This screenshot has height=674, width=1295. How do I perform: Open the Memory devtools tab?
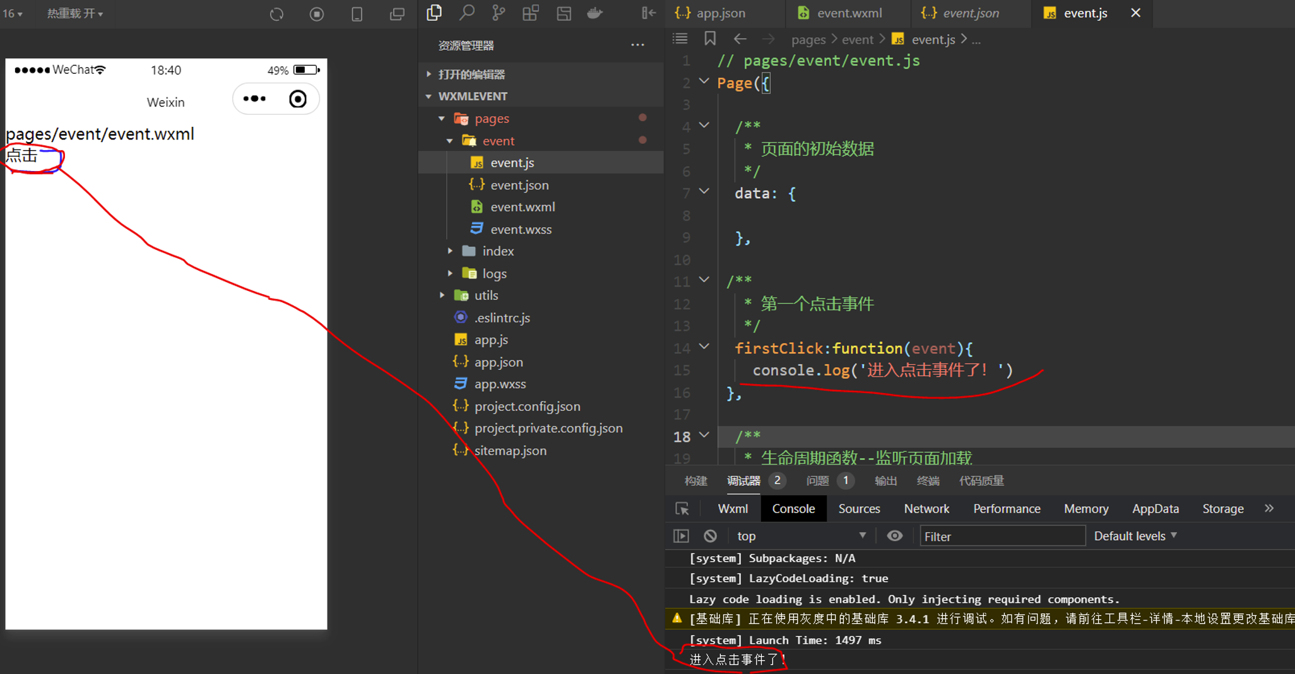tap(1086, 509)
